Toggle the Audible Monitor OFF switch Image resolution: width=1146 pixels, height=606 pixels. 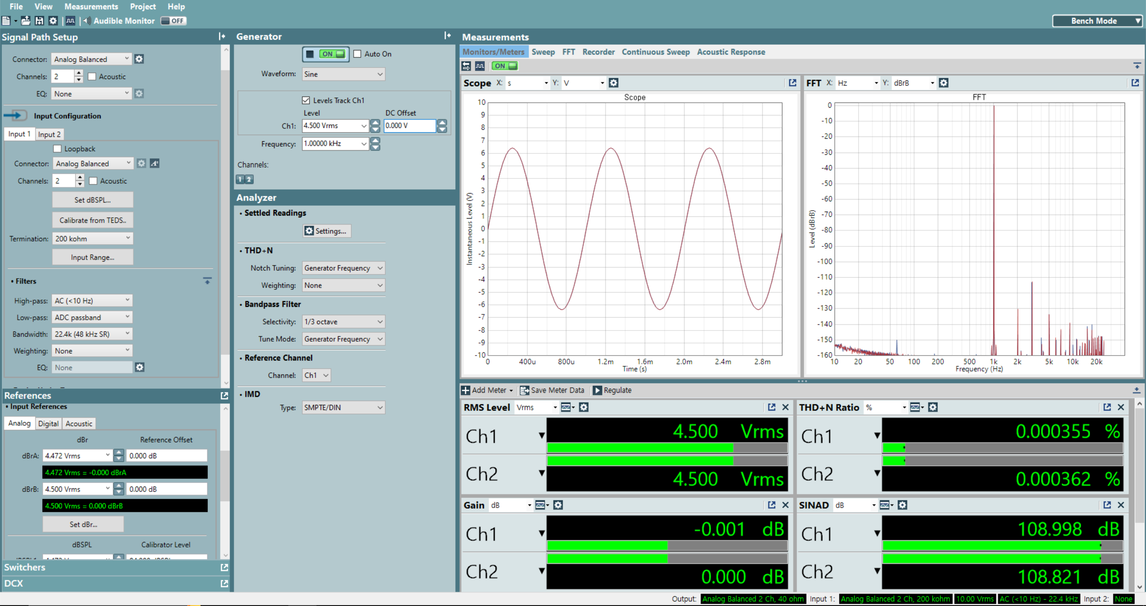(173, 21)
